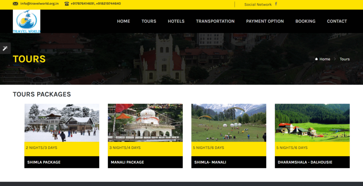Viewport: 363px width, 186px height.
Task: Open the DHARAMSHALA - DALHOUSIE title
Action: click(305, 162)
